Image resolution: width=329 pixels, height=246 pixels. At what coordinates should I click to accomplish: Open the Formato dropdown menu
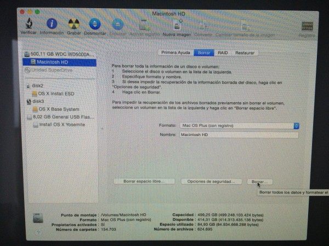240,126
